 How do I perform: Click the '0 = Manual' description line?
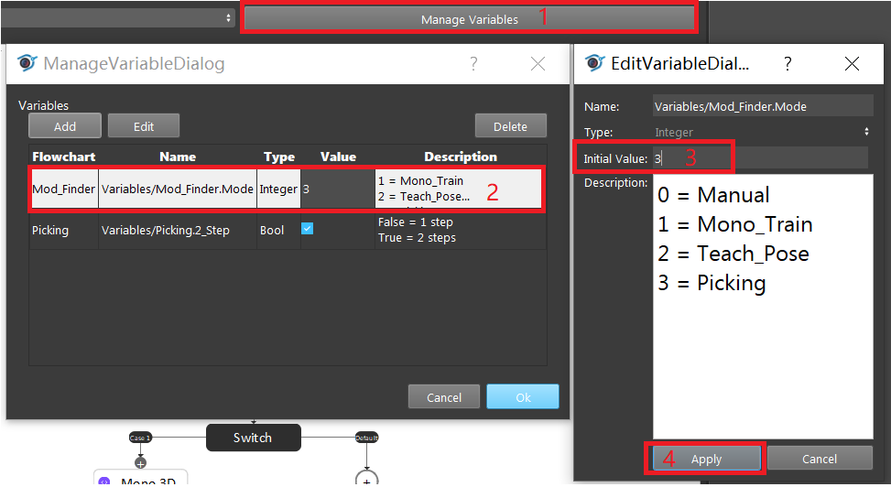point(713,194)
